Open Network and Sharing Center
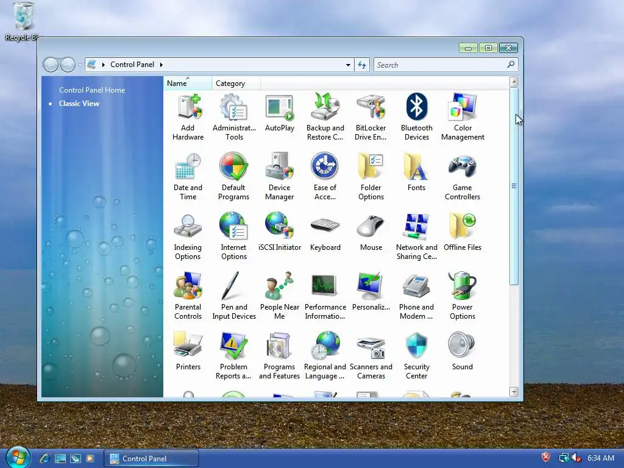 [x=416, y=236]
